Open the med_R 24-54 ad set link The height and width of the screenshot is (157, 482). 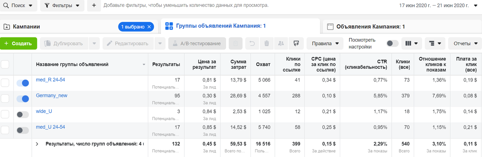(50, 80)
